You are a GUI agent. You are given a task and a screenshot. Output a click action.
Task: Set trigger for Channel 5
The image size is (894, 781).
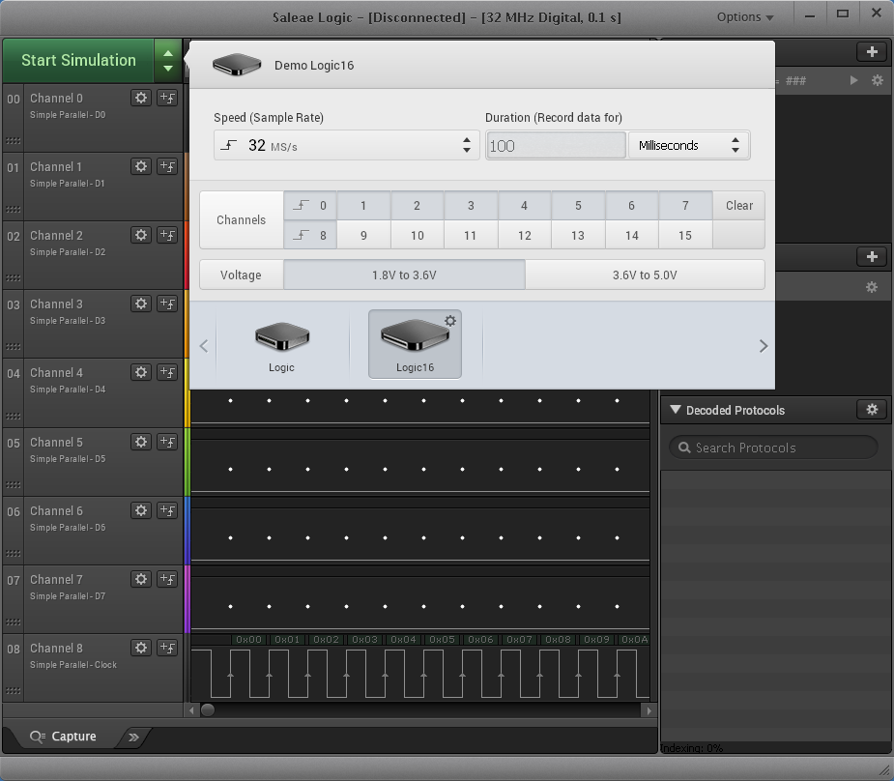[x=167, y=442]
